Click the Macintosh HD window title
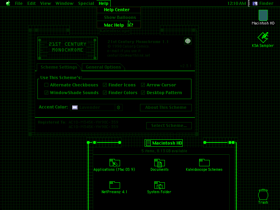 click(167, 143)
